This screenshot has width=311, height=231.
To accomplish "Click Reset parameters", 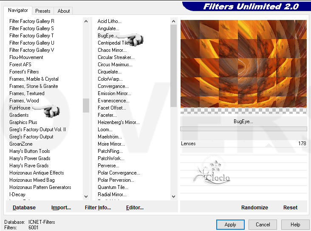I will point(290,208).
